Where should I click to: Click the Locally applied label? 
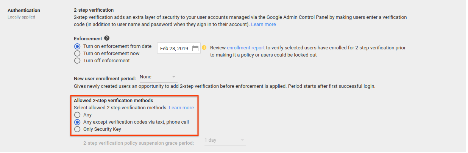click(21, 17)
